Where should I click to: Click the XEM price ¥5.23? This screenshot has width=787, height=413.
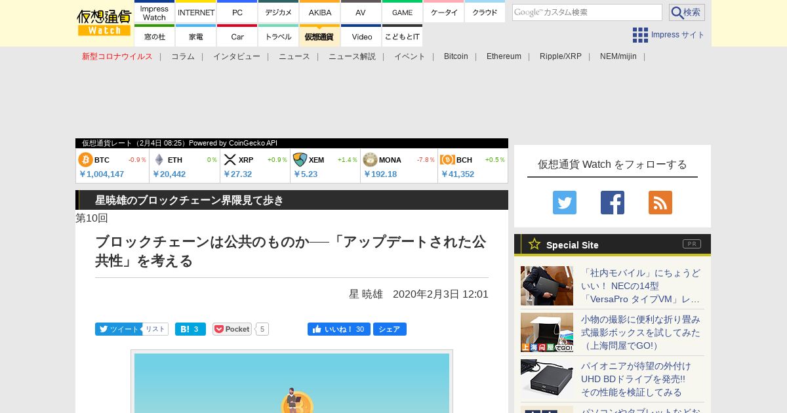pyautogui.click(x=305, y=174)
